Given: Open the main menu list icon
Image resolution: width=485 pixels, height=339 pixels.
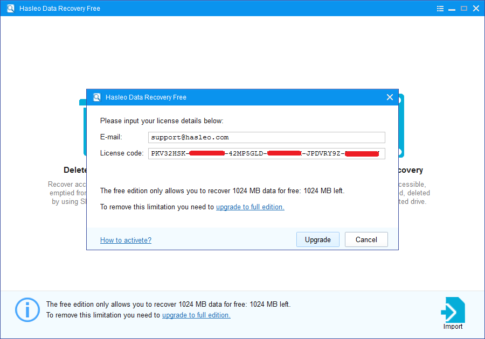Looking at the screenshot, I should (440, 9).
